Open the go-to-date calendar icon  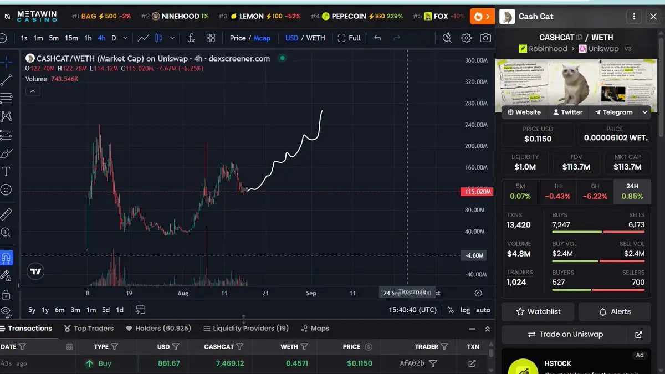click(x=140, y=310)
